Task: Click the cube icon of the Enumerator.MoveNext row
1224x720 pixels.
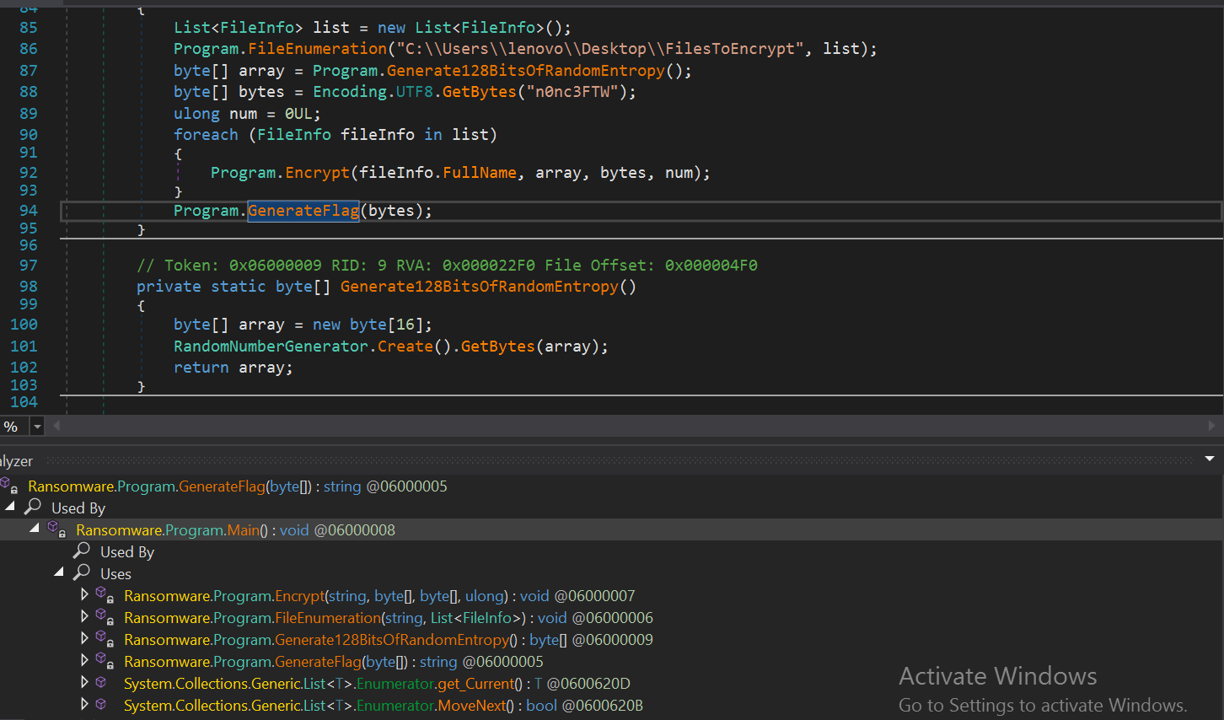Action: [x=101, y=704]
